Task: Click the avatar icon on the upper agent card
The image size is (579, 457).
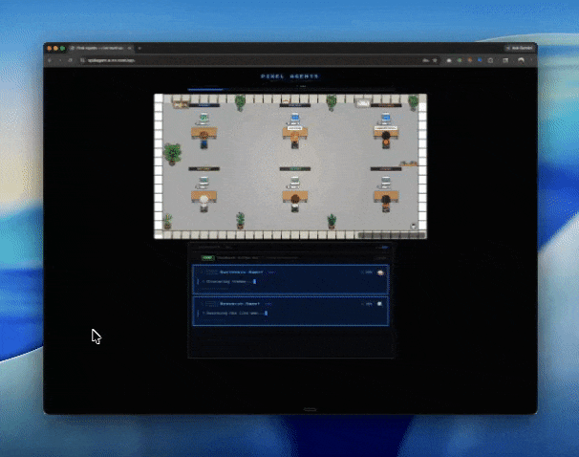Action: [380, 272]
